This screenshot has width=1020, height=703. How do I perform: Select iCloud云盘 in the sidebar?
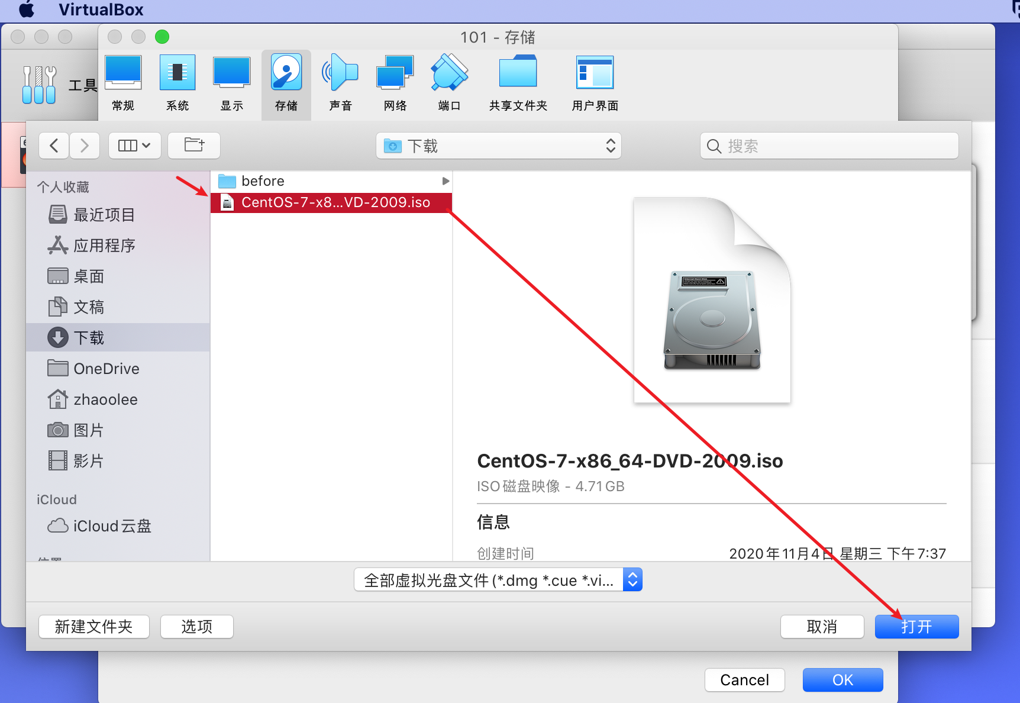coord(118,525)
